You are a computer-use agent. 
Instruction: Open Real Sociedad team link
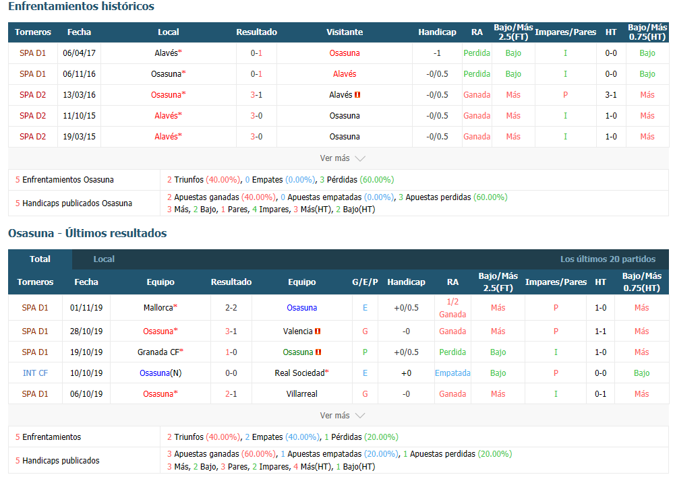pyautogui.click(x=299, y=373)
